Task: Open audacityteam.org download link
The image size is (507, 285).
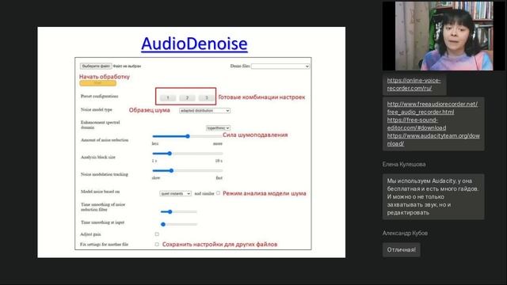Action: coord(433,139)
